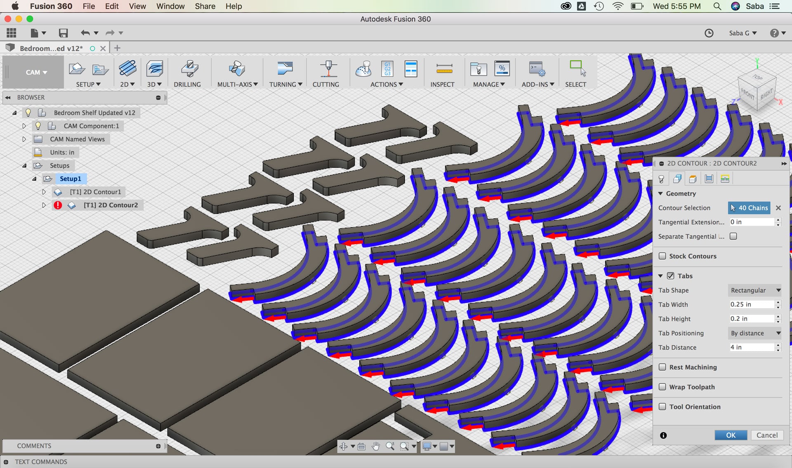Expand the [T1] 2D Contour1 tree item

pos(44,192)
